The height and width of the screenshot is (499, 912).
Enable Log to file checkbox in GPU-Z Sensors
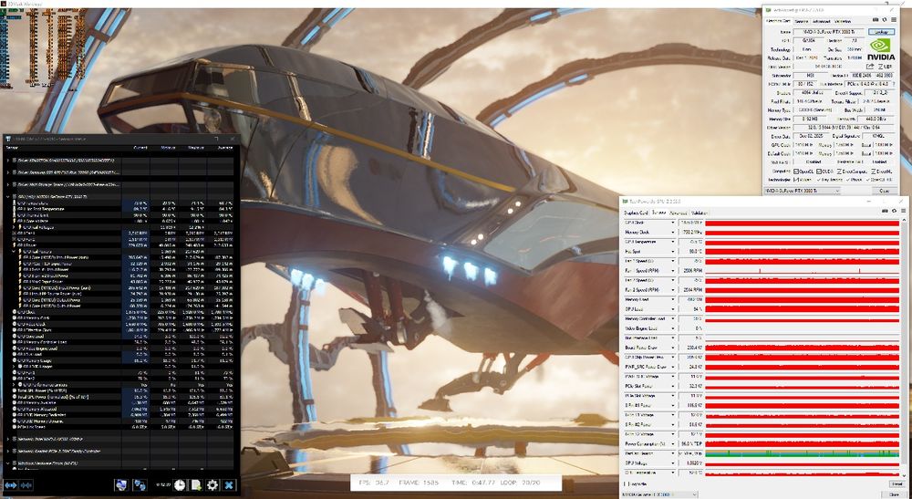(x=627, y=483)
